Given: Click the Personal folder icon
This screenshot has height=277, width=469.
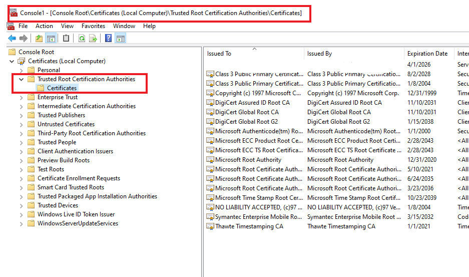Looking at the screenshot, I should (x=31, y=70).
